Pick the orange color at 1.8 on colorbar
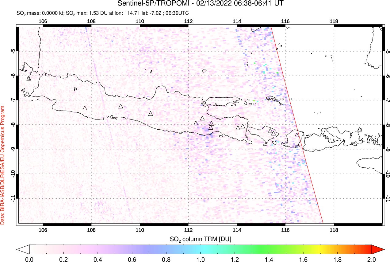The image size is (390, 262). [337, 249]
